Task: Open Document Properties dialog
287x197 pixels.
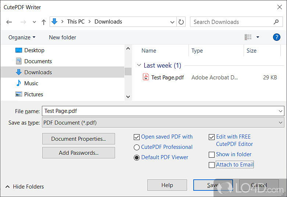Action: pos(78,139)
